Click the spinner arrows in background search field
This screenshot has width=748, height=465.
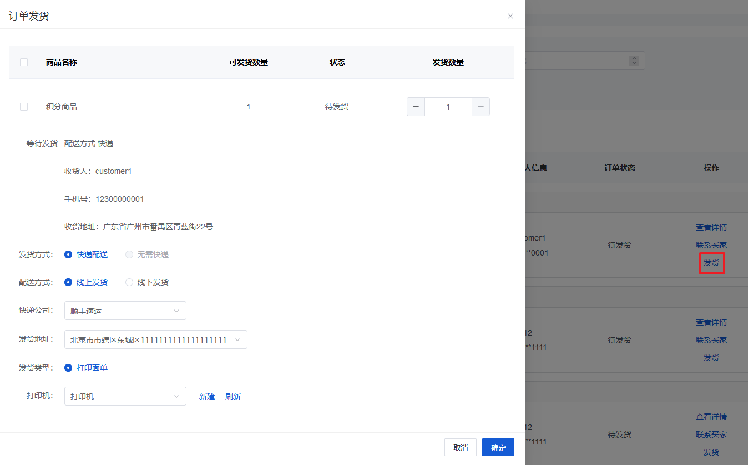[634, 60]
